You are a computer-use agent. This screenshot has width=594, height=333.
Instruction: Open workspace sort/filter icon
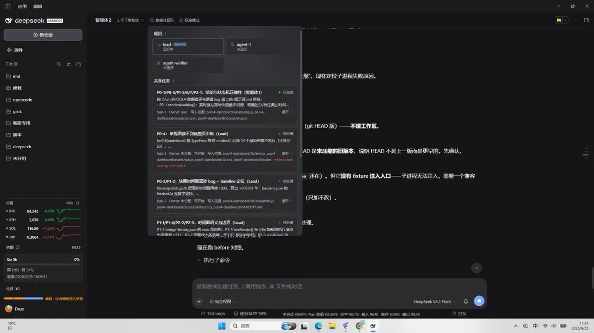pyautogui.click(x=69, y=64)
